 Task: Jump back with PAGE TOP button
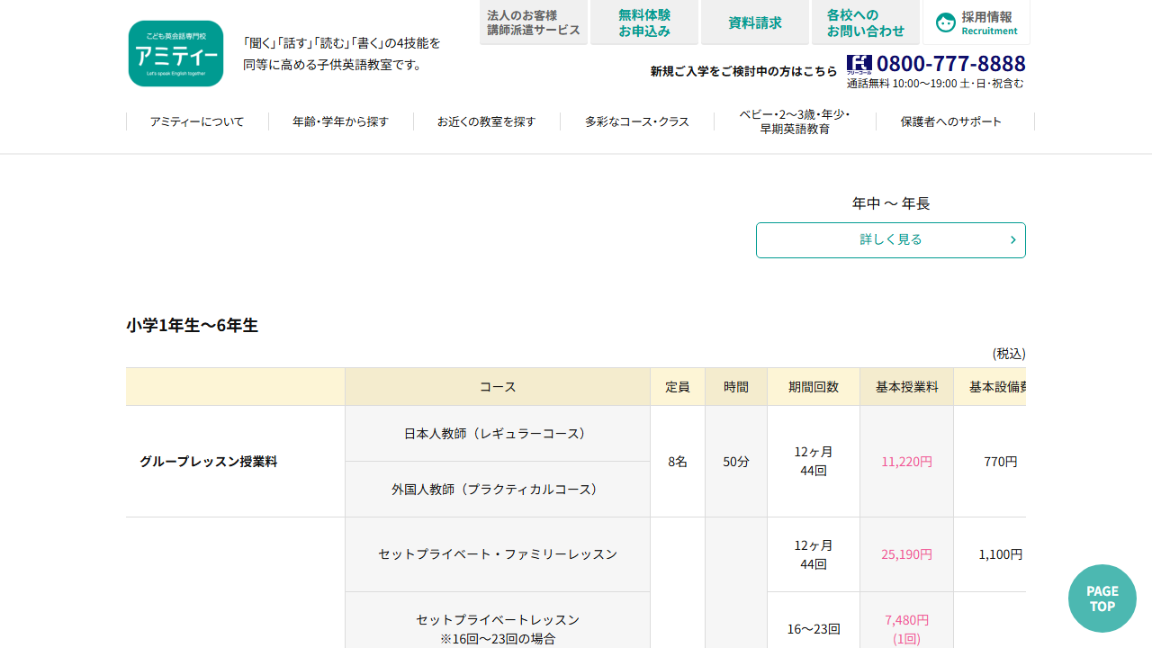(x=1102, y=598)
